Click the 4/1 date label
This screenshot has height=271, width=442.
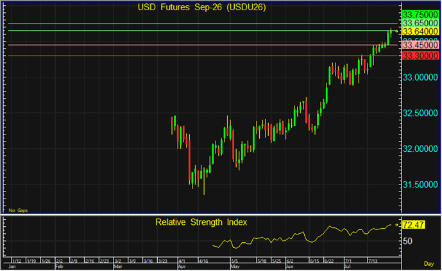pyautogui.click(x=182, y=261)
